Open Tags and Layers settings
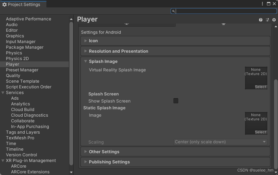 click(x=23, y=132)
